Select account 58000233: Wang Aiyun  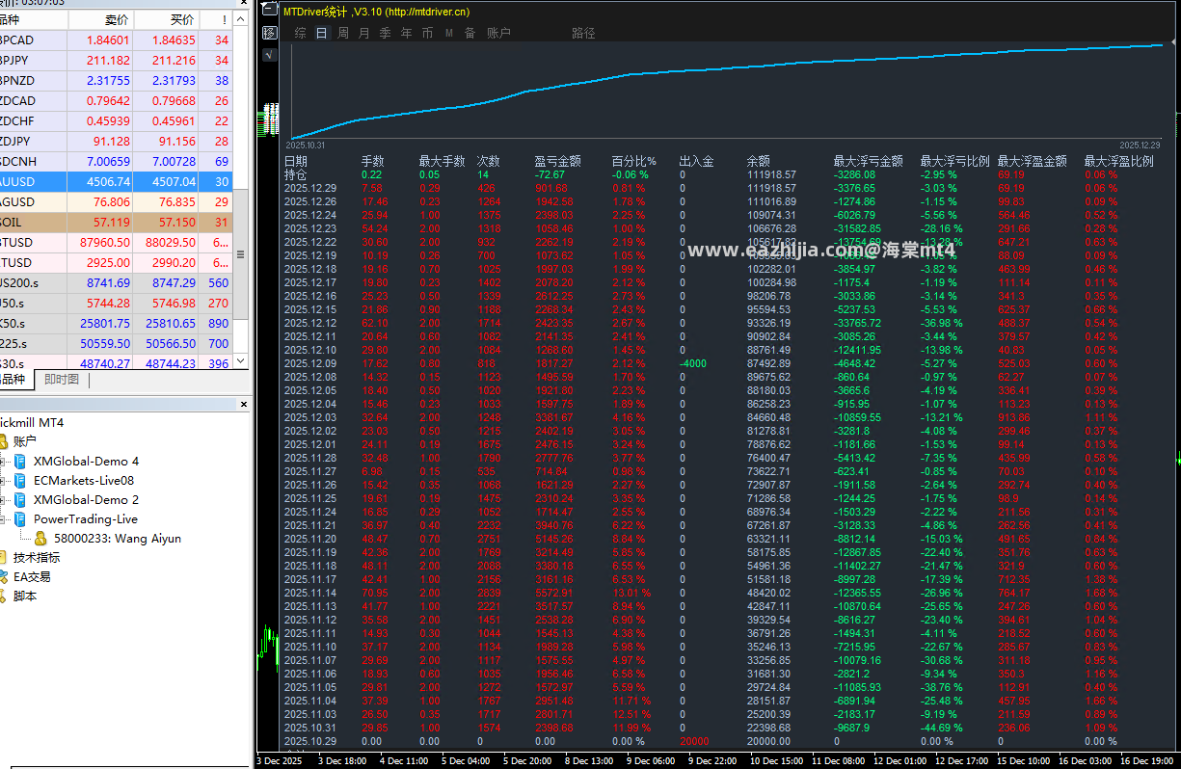tap(118, 539)
